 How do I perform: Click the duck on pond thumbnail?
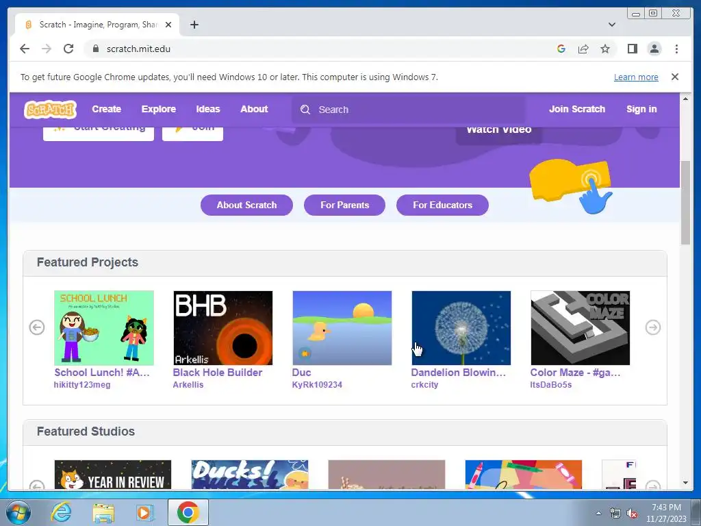click(x=342, y=328)
